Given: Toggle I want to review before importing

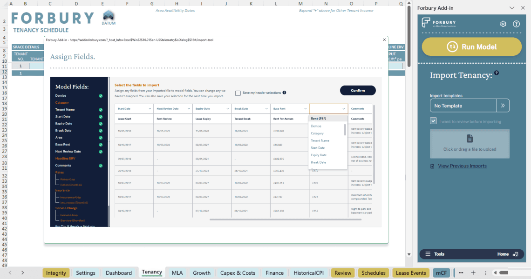Looking at the screenshot, I should [x=433, y=121].
